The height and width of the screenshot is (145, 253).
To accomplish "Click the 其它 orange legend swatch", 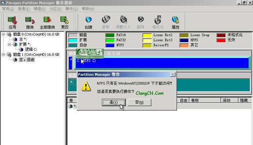I will pos(184,45).
